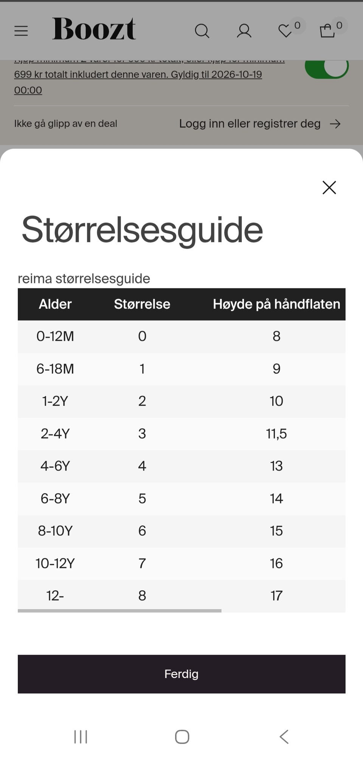The image size is (363, 757).
Task: Click the Ferdig button
Action: [x=181, y=674]
